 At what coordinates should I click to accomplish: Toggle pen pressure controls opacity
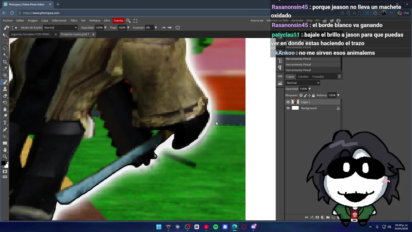[164, 28]
